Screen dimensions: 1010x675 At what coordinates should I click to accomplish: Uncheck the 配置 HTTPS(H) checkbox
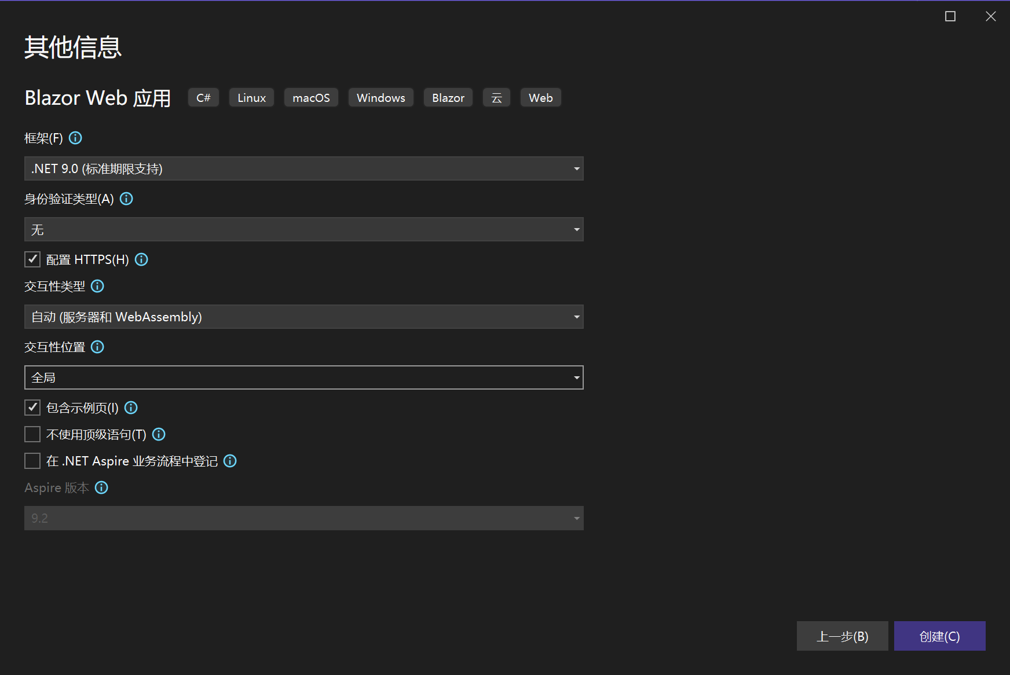[x=32, y=259]
